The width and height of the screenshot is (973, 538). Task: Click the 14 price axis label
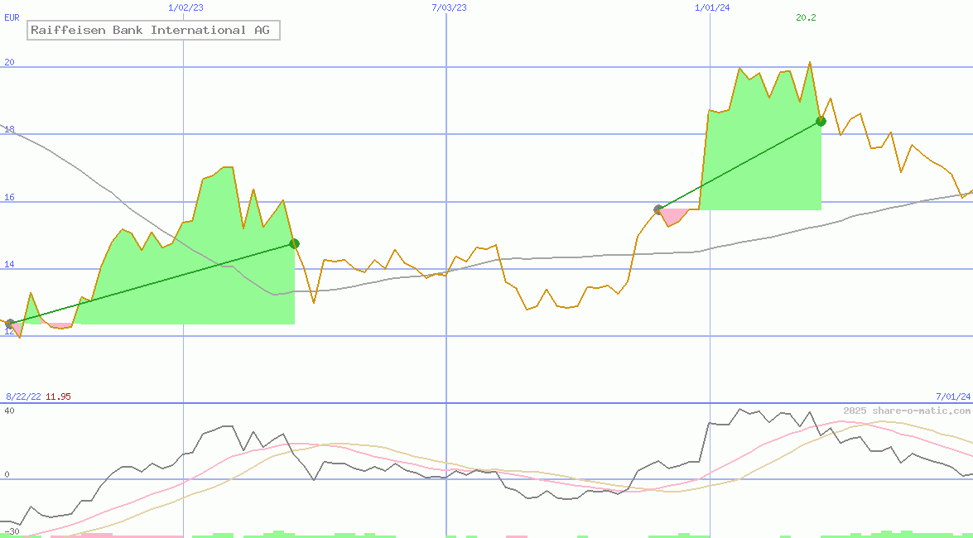9,265
